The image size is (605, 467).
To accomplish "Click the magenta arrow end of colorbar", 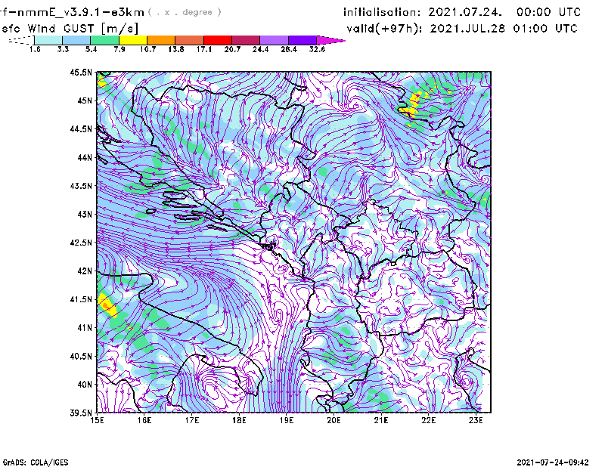I will 330,40.
